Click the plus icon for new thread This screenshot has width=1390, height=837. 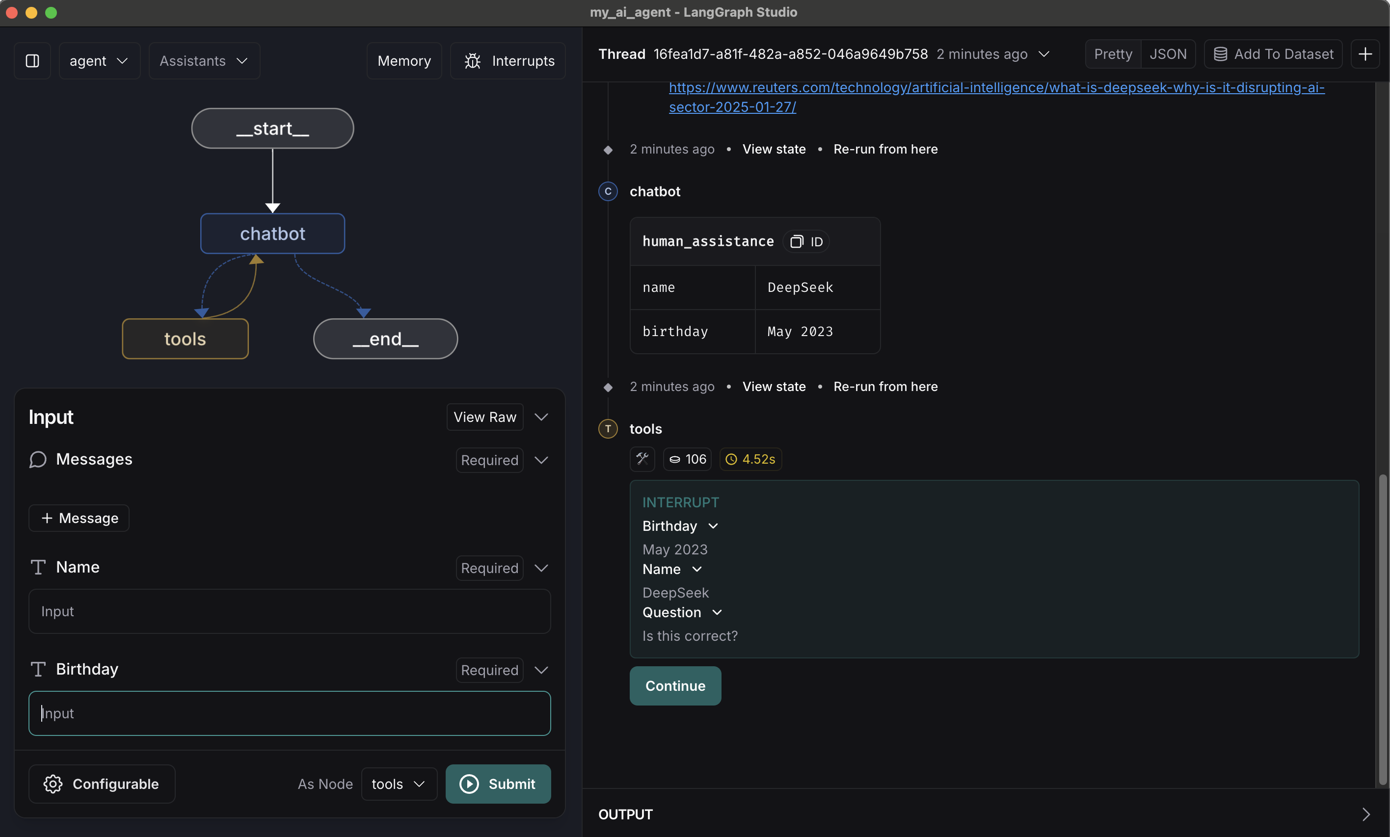pyautogui.click(x=1364, y=54)
